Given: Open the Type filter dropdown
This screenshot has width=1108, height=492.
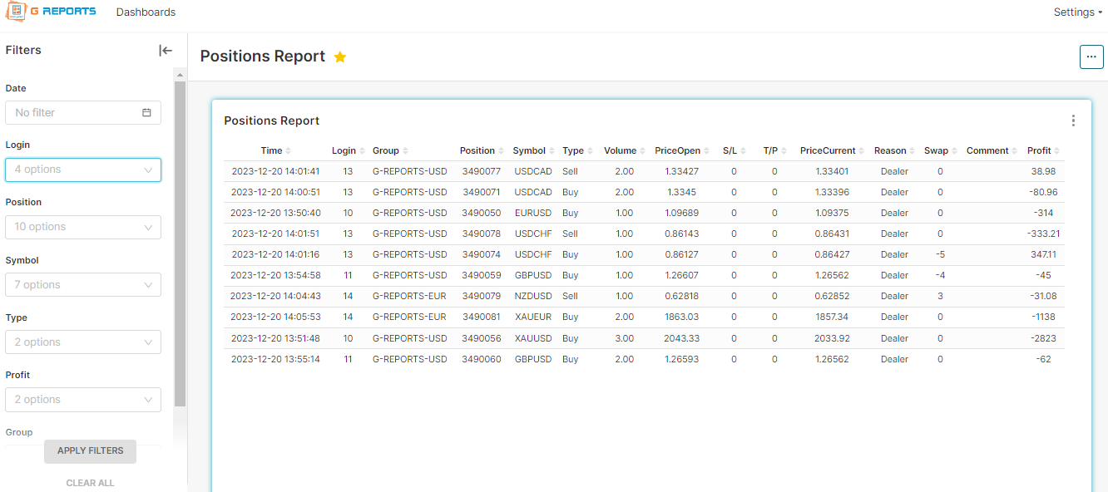Looking at the screenshot, I should pos(83,342).
